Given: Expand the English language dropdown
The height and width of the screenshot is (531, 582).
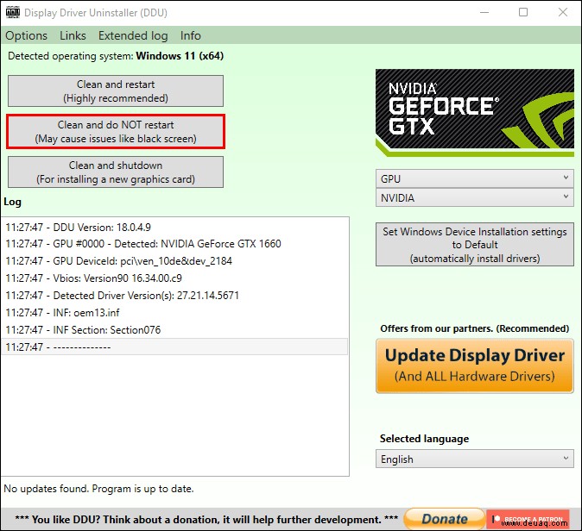Looking at the screenshot, I should coord(475,459).
